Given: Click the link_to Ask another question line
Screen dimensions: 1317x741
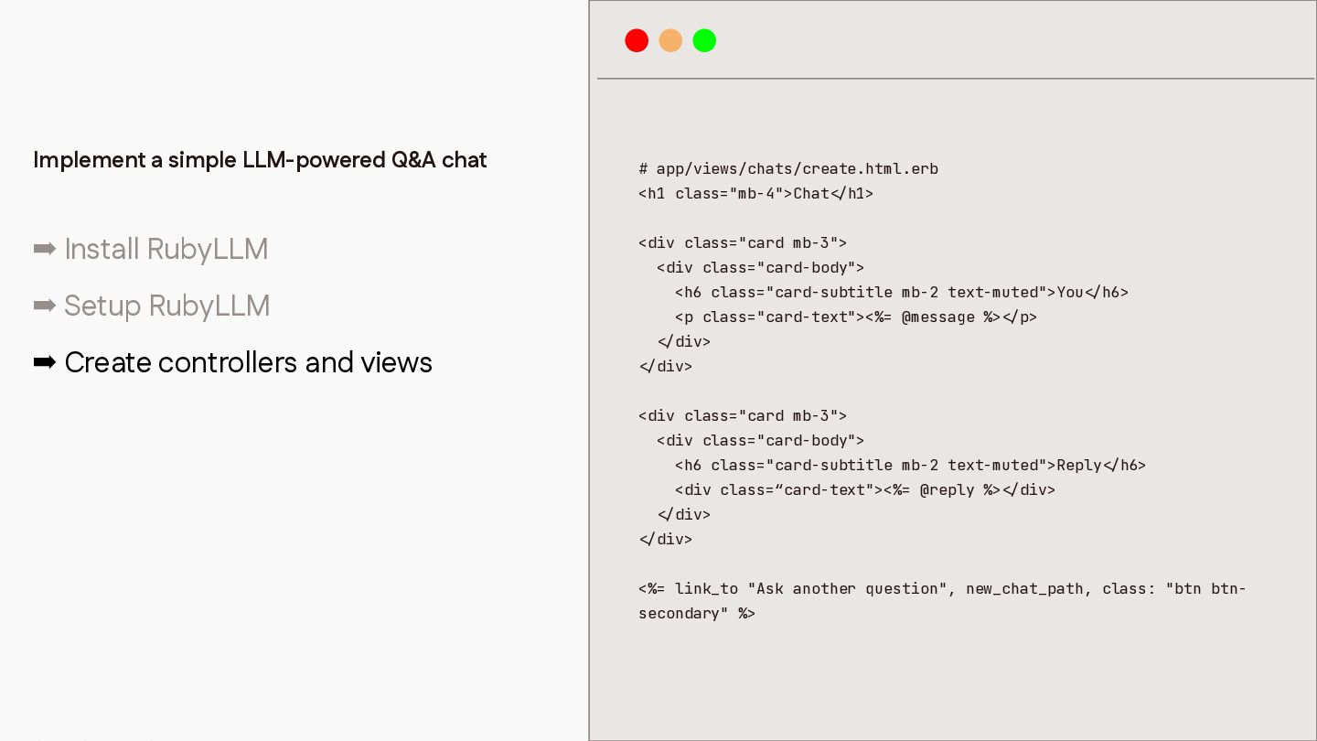Looking at the screenshot, I should pyautogui.click(x=942, y=588).
